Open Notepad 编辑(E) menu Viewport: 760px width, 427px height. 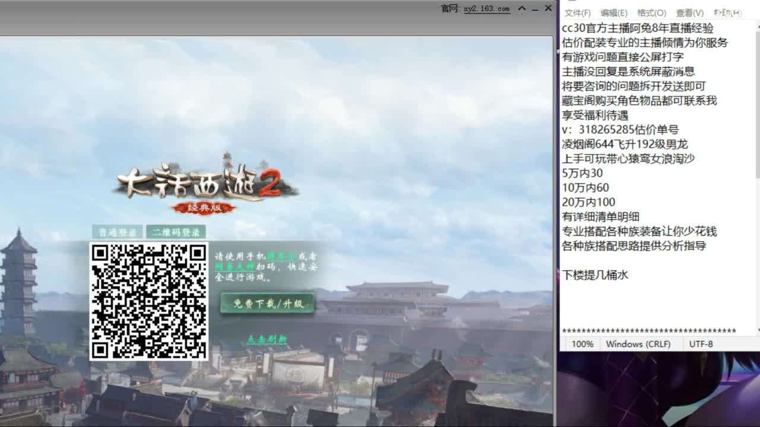614,13
